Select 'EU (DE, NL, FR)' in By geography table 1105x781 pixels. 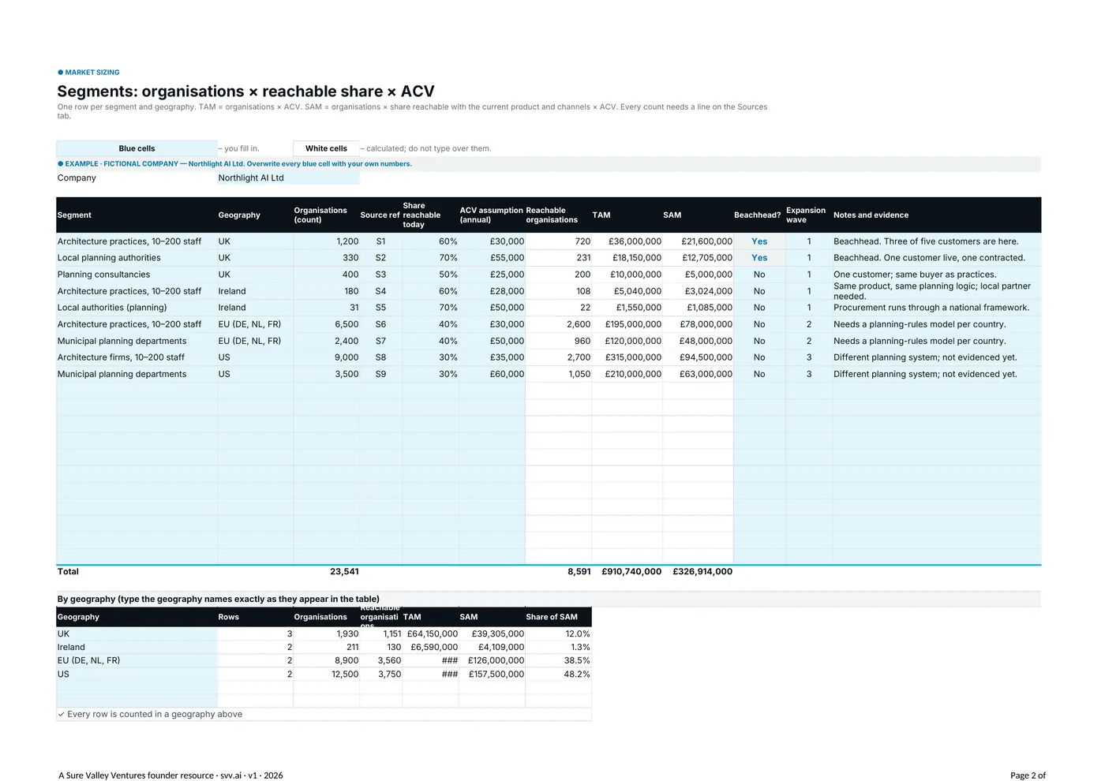click(x=137, y=660)
